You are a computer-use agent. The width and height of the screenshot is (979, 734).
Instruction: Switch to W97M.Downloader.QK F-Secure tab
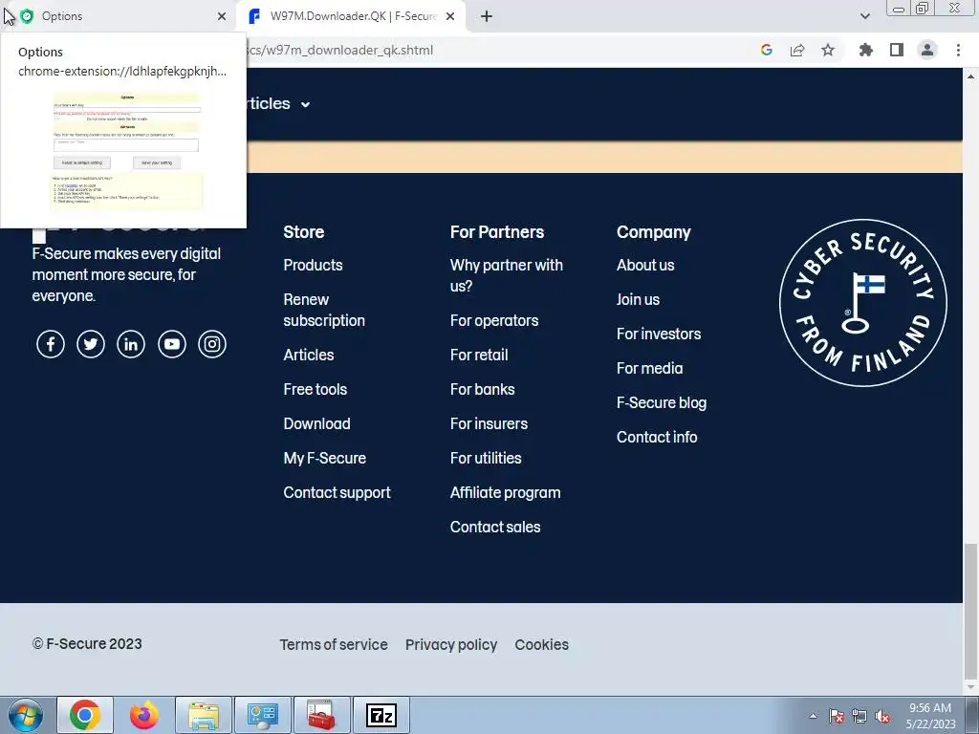tap(353, 16)
